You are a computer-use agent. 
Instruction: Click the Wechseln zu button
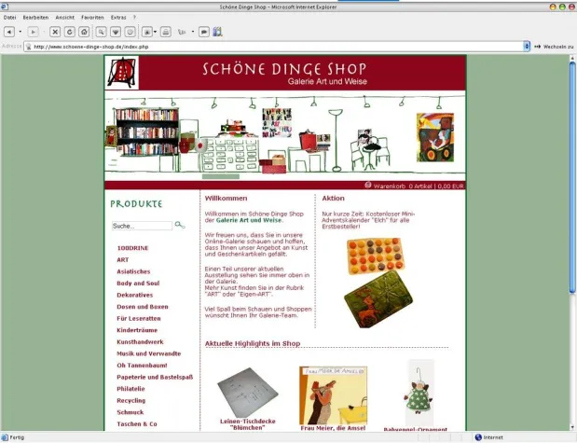click(x=552, y=45)
